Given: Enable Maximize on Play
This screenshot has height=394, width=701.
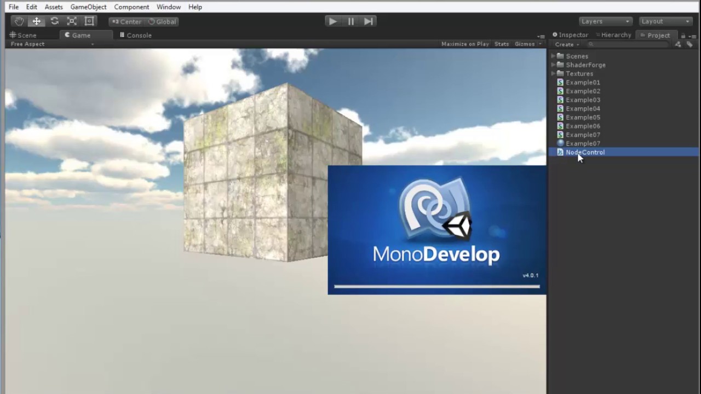Looking at the screenshot, I should (x=465, y=44).
